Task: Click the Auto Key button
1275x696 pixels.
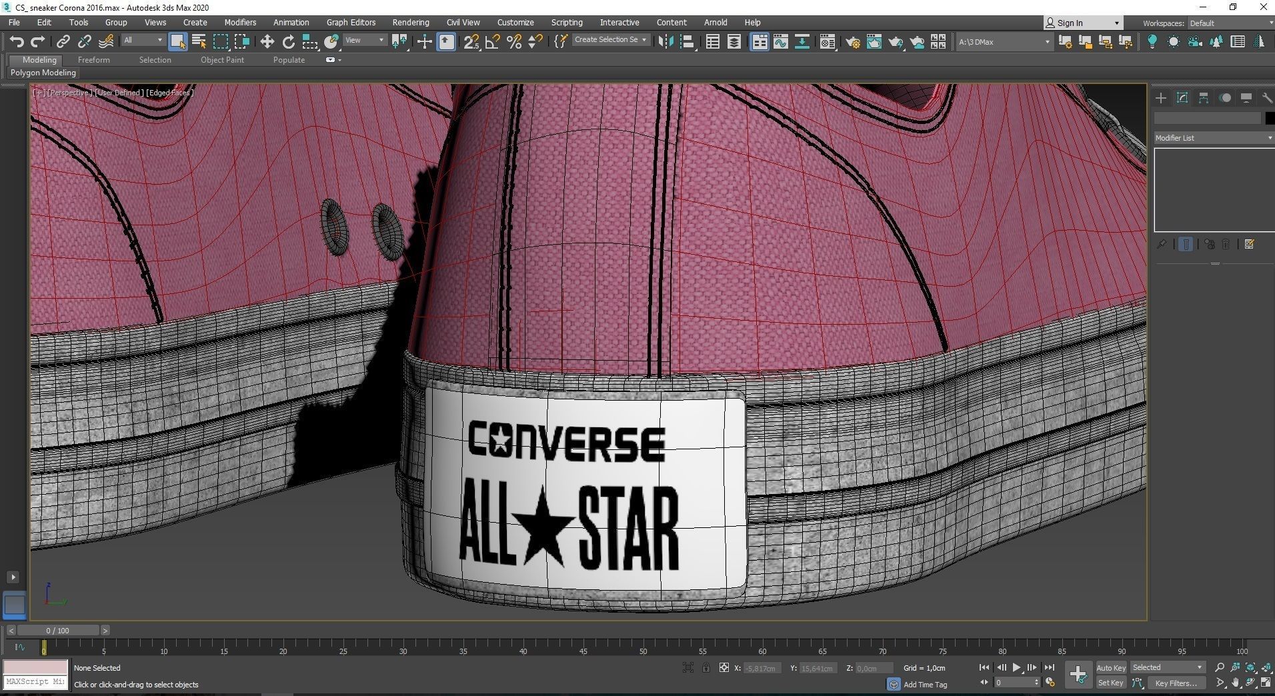Action: 1110,668
